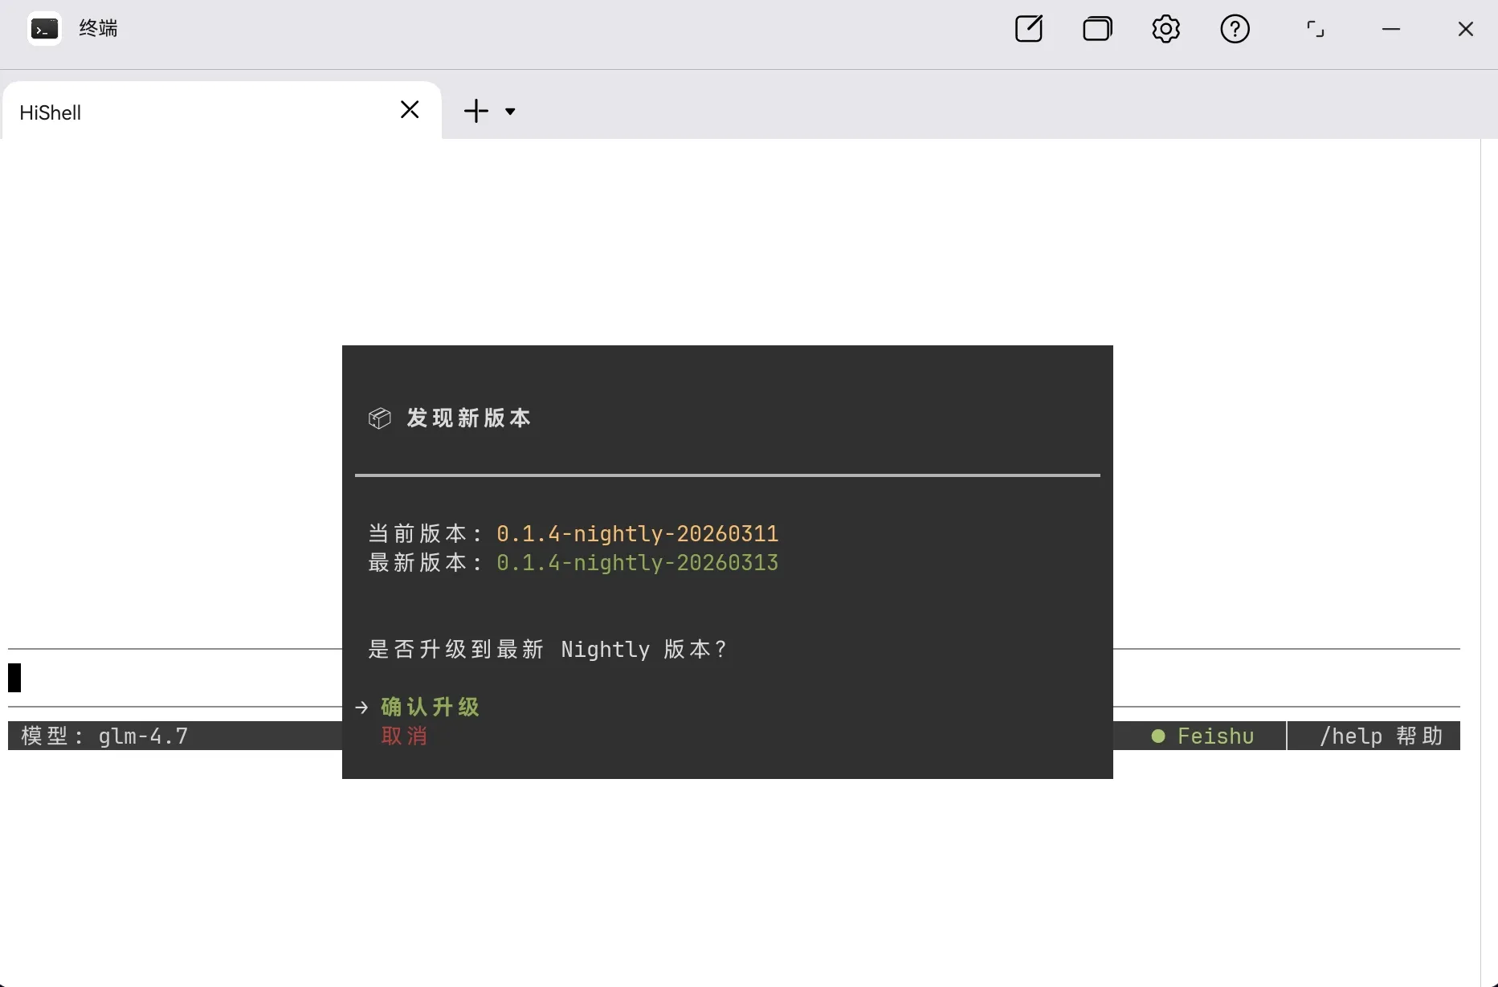Click the green dot beside Feishu

pos(1158,736)
